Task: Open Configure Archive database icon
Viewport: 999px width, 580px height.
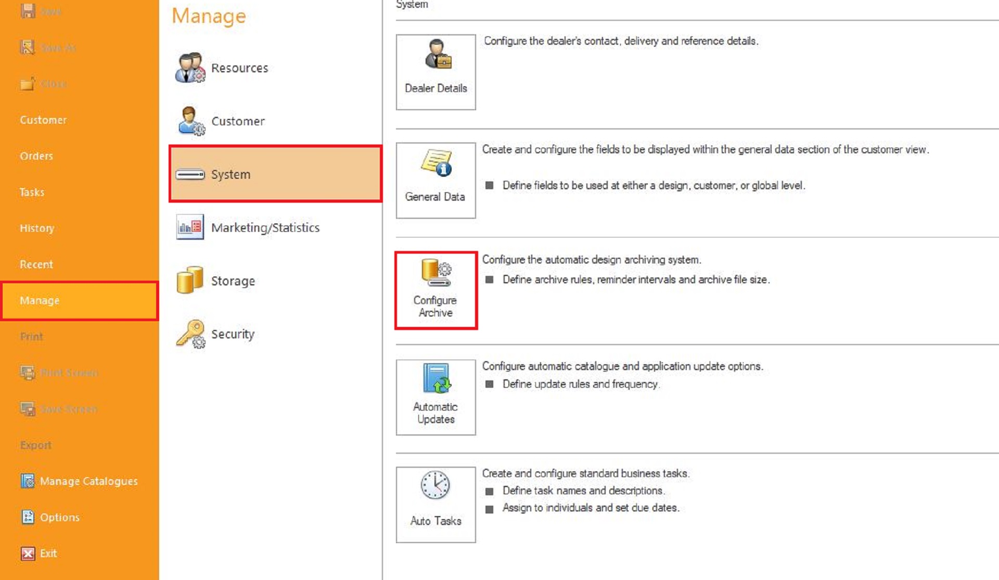Action: click(436, 272)
